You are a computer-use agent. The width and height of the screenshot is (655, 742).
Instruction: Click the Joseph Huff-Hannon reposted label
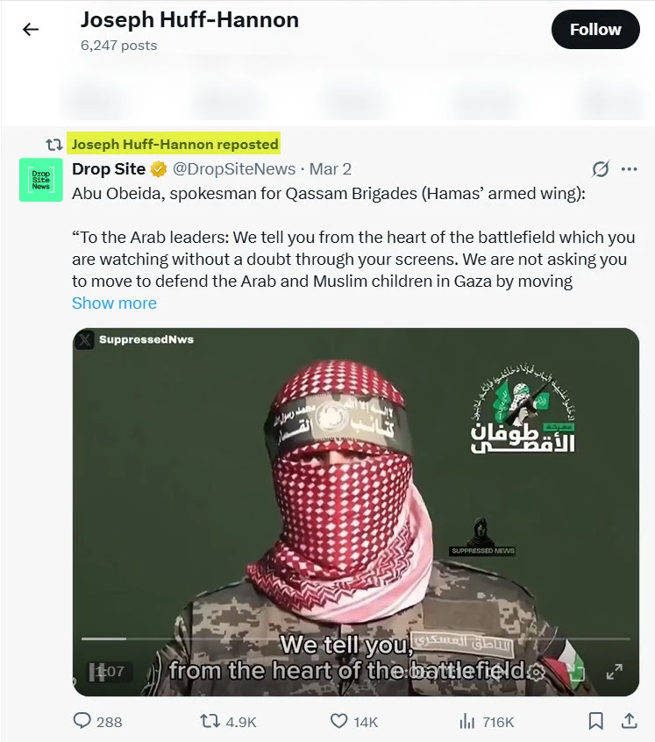click(x=174, y=144)
